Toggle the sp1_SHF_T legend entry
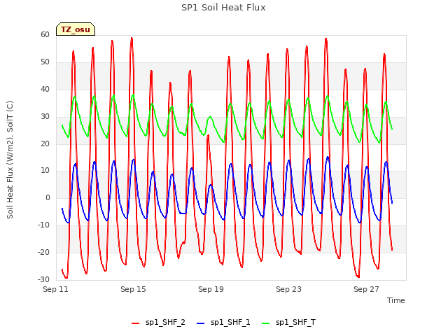This screenshot has width=448, height=336. (x=288, y=323)
